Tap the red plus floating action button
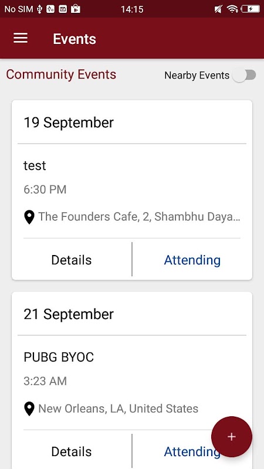The image size is (264, 469). point(232,437)
